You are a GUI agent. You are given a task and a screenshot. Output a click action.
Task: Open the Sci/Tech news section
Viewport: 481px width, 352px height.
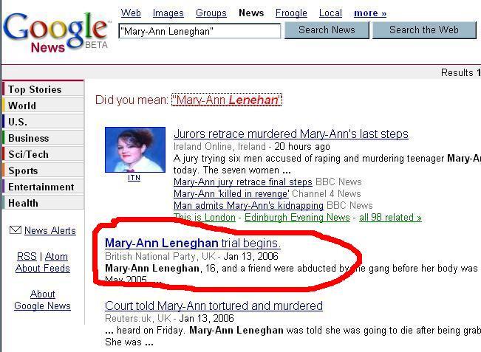tap(43, 154)
